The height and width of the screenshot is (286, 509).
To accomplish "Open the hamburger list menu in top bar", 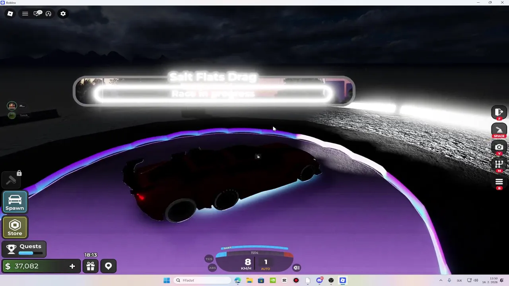I will coord(25,14).
